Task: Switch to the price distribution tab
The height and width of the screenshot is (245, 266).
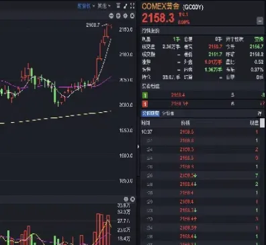Action: (x=168, y=113)
